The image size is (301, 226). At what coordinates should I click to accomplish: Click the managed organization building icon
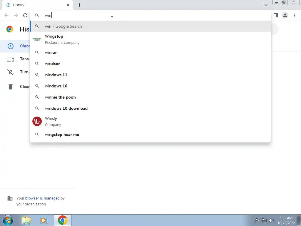(10, 198)
